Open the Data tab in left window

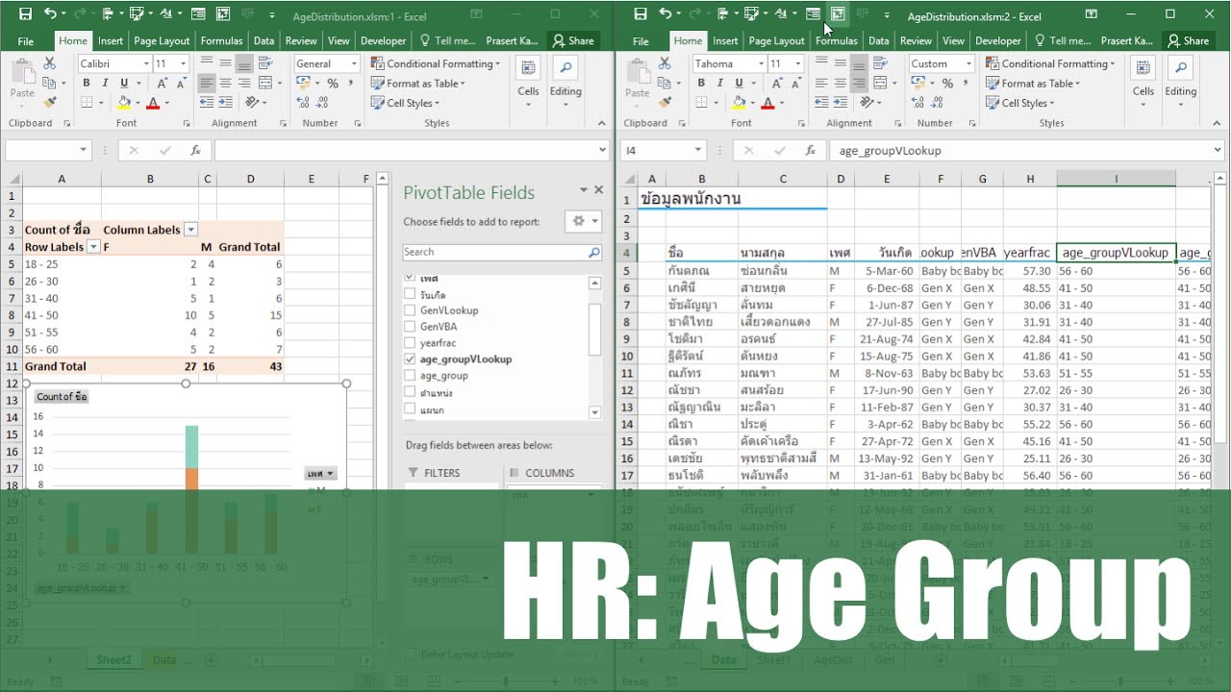click(x=264, y=40)
